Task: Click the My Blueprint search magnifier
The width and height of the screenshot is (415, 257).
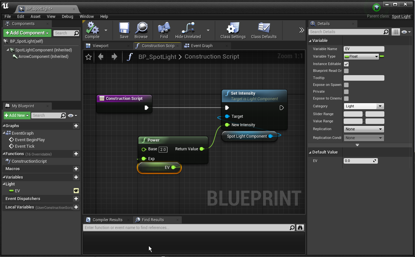Action: point(64,115)
